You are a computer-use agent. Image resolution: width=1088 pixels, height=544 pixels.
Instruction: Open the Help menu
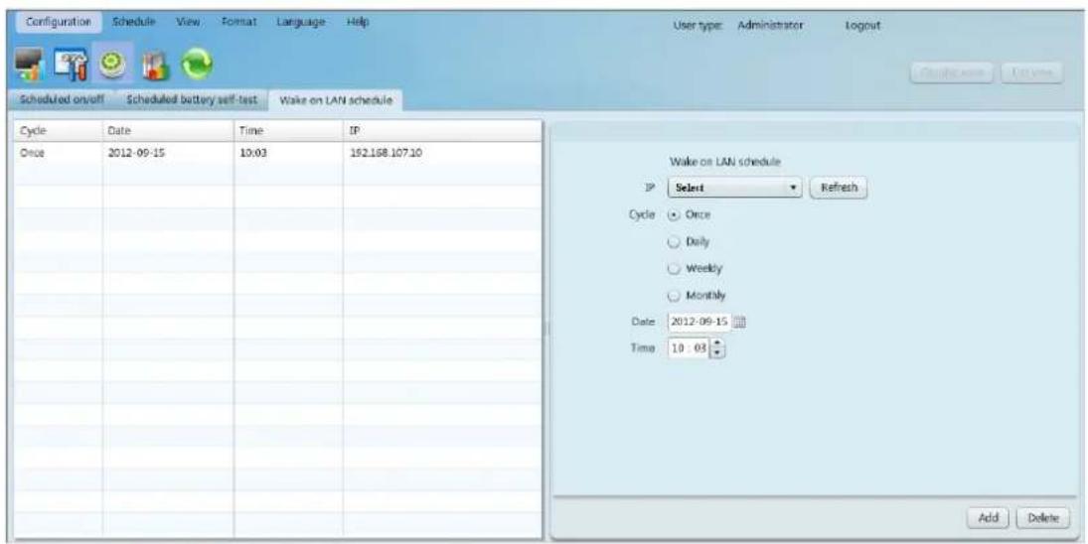pos(358,22)
